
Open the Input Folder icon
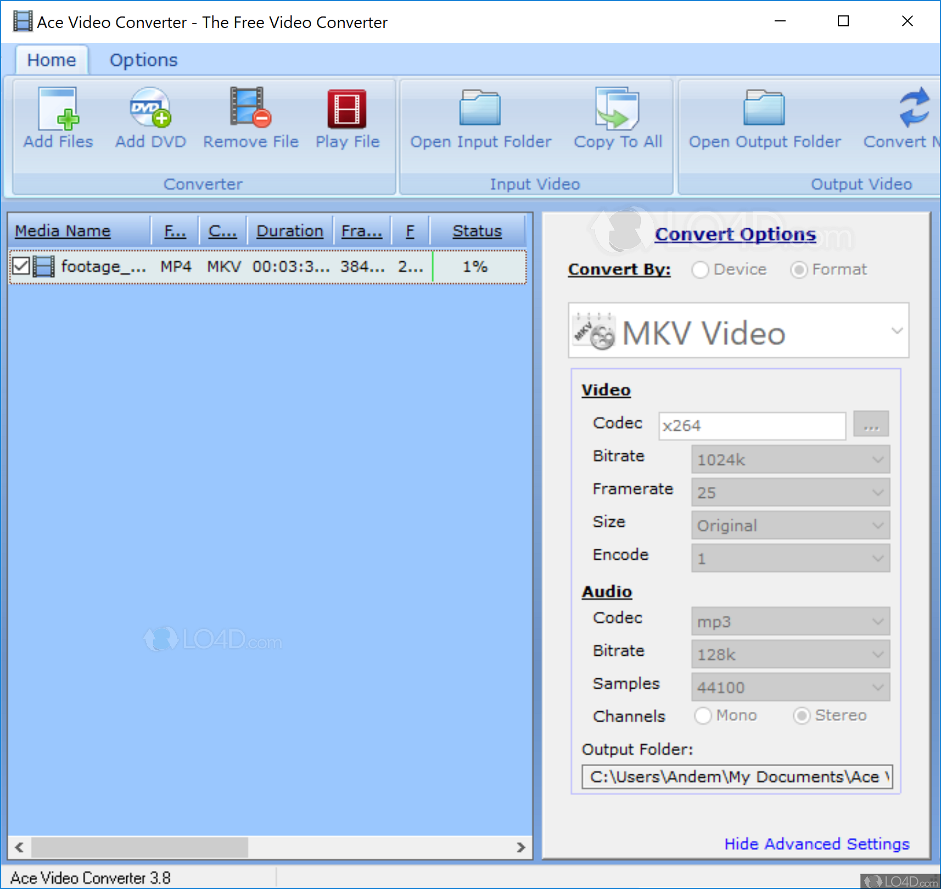pyautogui.click(x=480, y=108)
